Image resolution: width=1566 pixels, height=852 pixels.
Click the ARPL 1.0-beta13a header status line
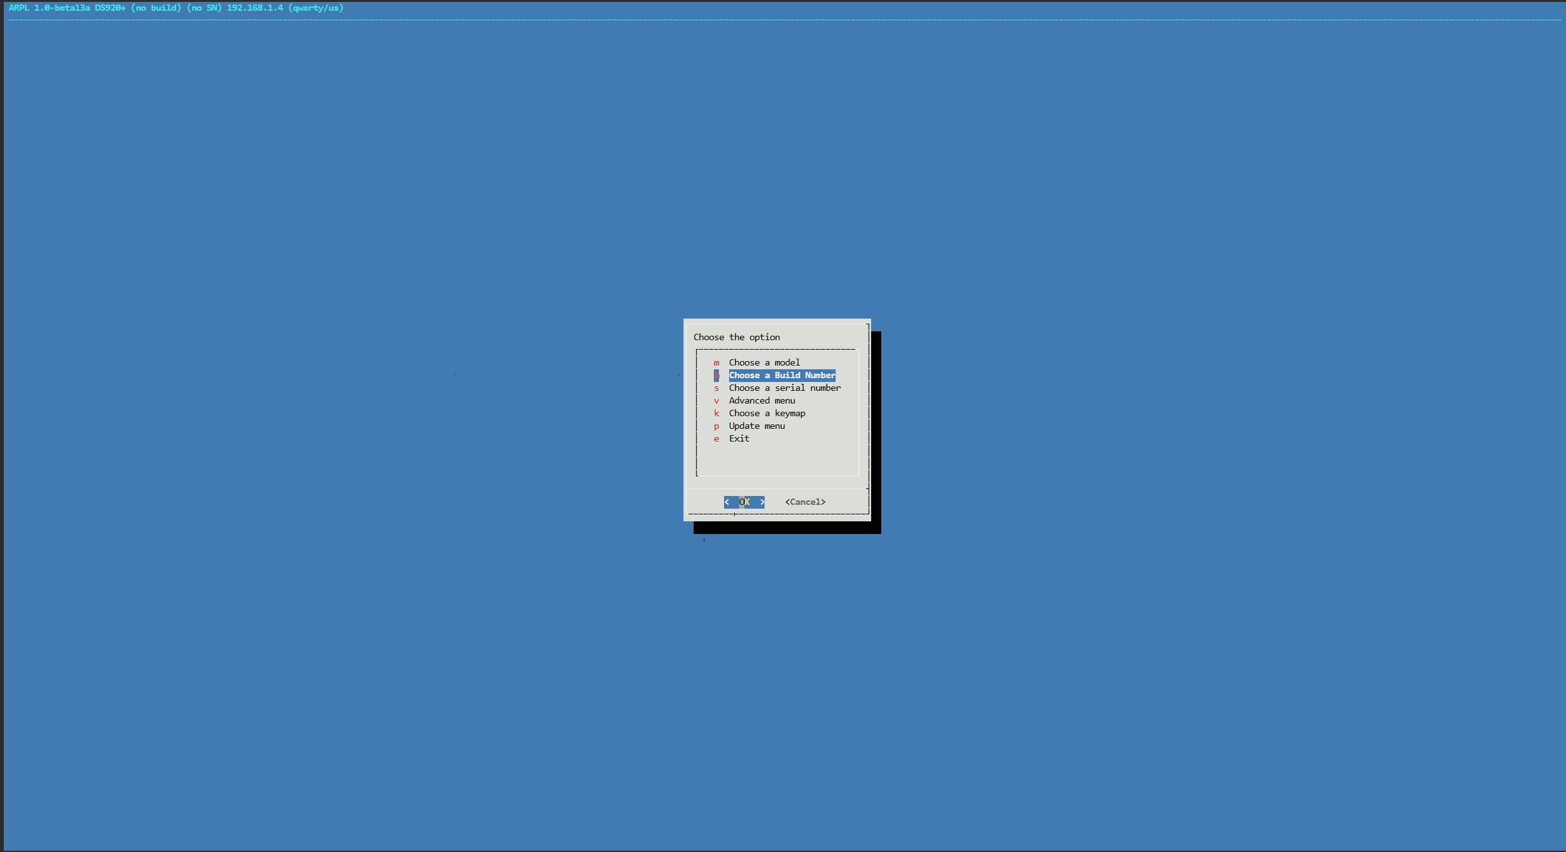pyautogui.click(x=176, y=8)
